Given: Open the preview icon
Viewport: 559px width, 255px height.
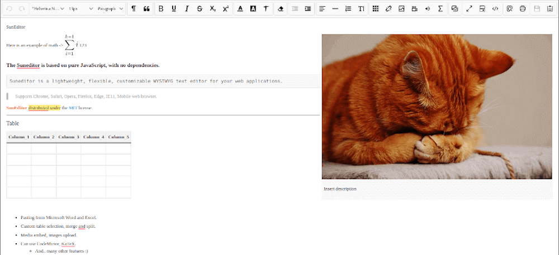Looking at the screenshot, I should [509, 9].
